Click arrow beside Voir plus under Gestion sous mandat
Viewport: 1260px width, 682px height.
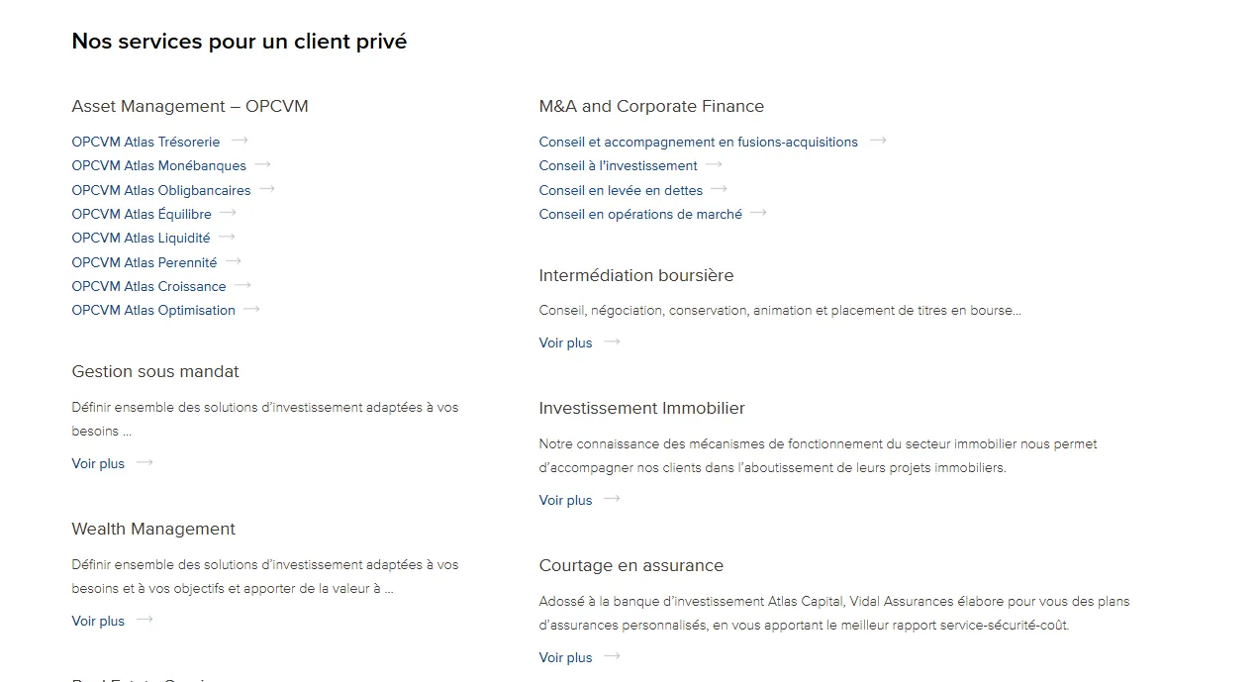145,462
